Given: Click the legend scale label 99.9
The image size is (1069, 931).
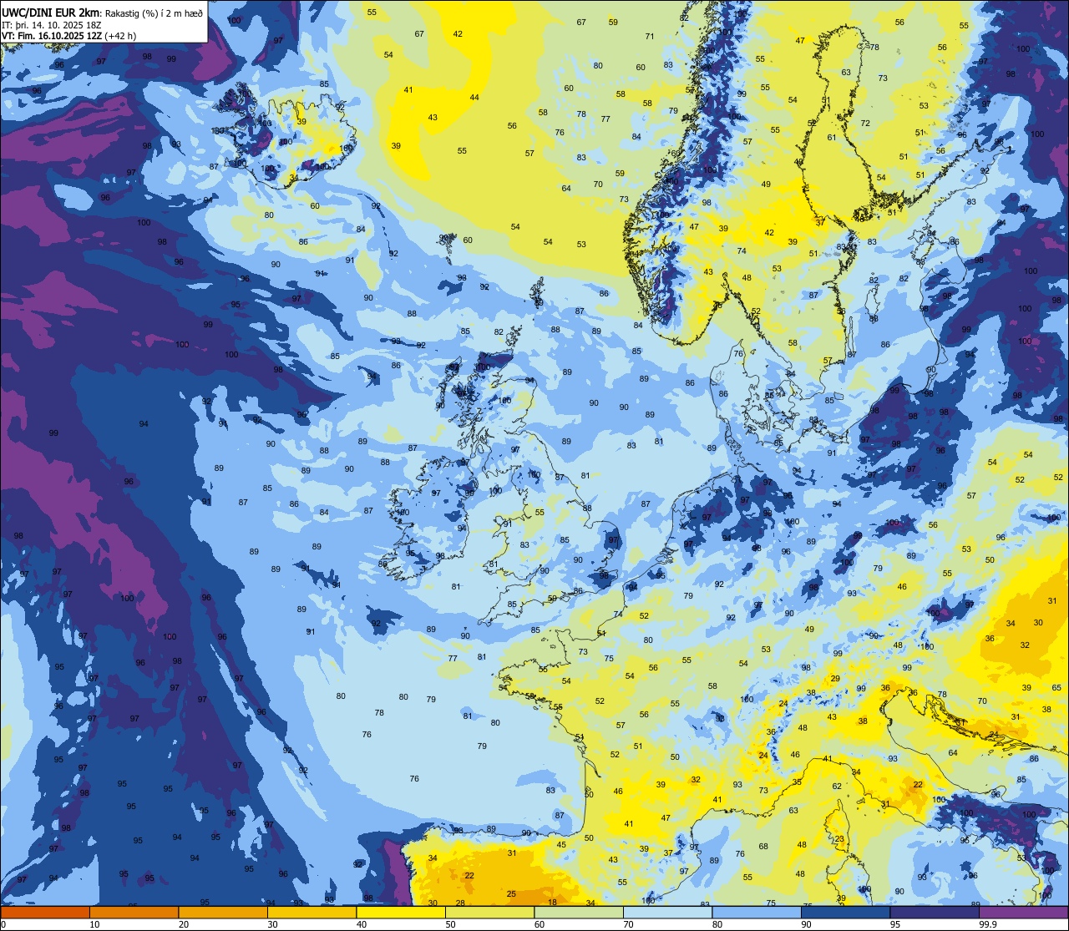Looking at the screenshot, I should click(988, 924).
